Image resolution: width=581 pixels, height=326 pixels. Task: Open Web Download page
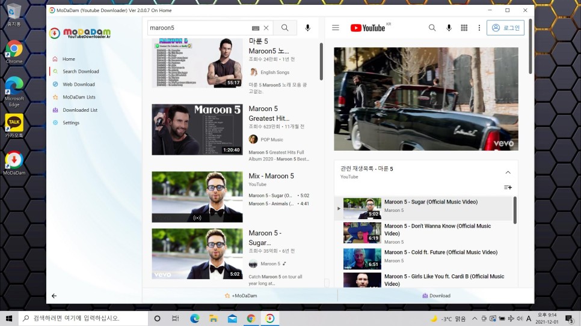click(x=79, y=85)
